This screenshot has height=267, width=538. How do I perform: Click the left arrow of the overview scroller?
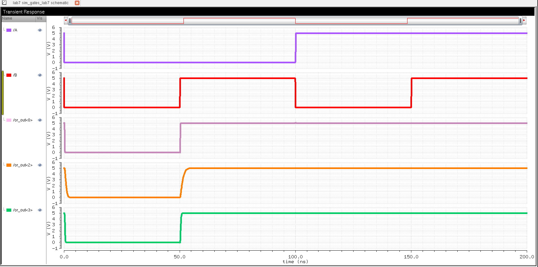pyautogui.click(x=66, y=20)
